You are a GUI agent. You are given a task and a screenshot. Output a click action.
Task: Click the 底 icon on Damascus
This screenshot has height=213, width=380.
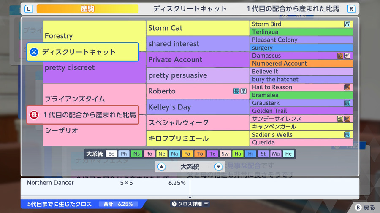(340, 56)
